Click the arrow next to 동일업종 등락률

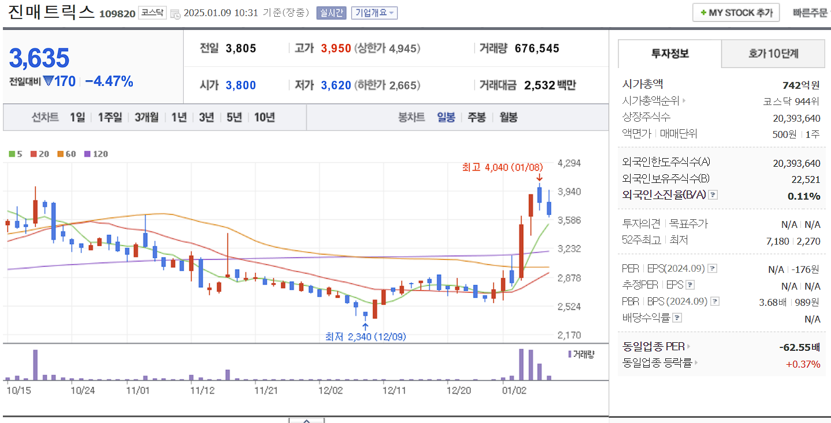(696, 363)
